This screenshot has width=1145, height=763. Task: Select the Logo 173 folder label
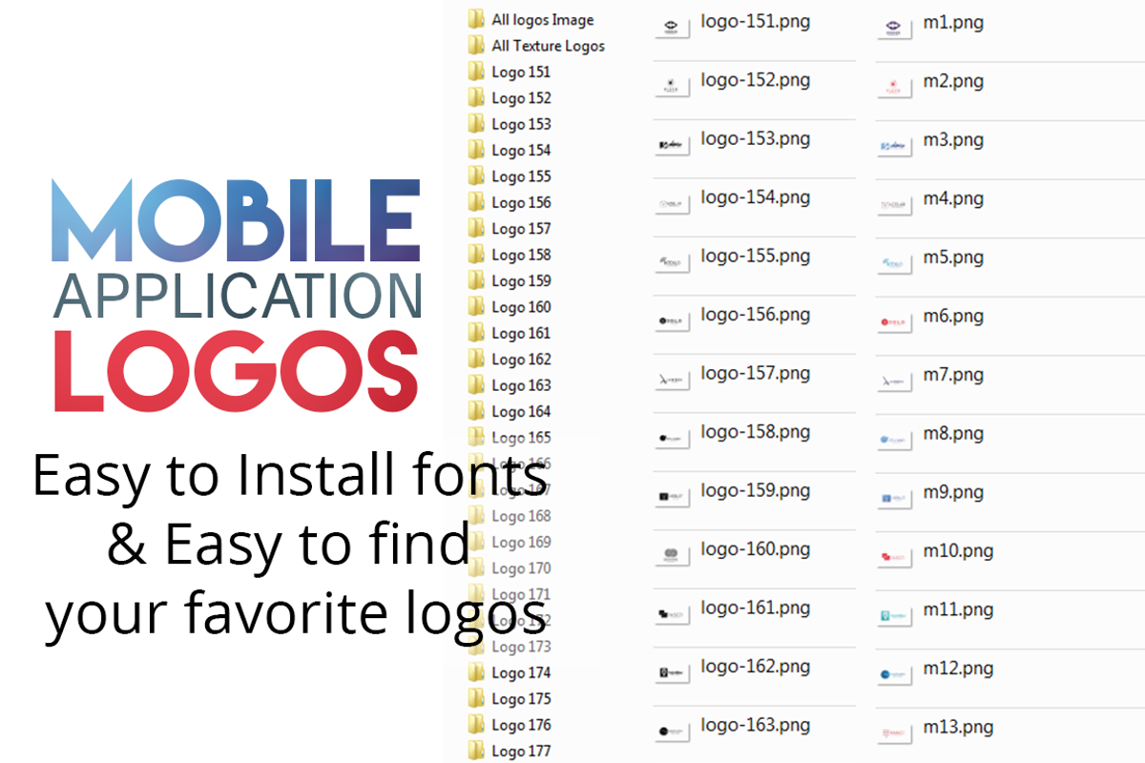point(521,647)
